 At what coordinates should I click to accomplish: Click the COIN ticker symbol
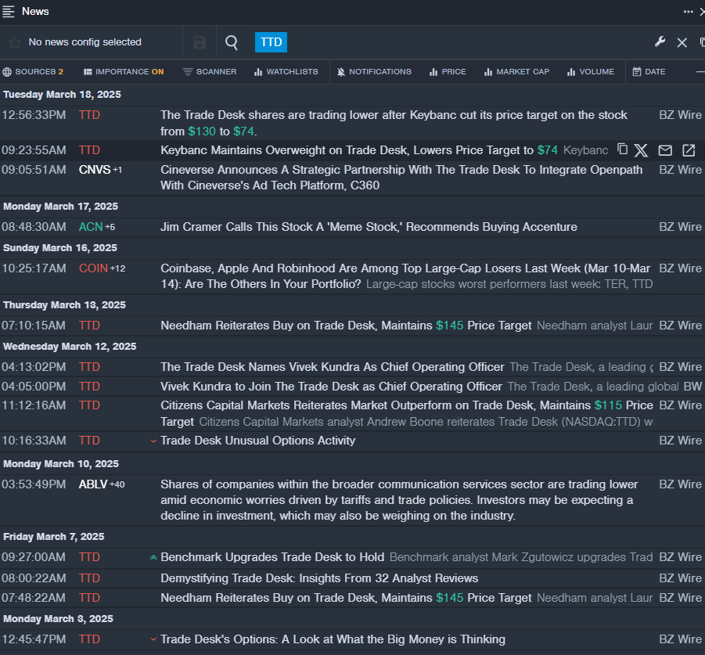tap(93, 268)
